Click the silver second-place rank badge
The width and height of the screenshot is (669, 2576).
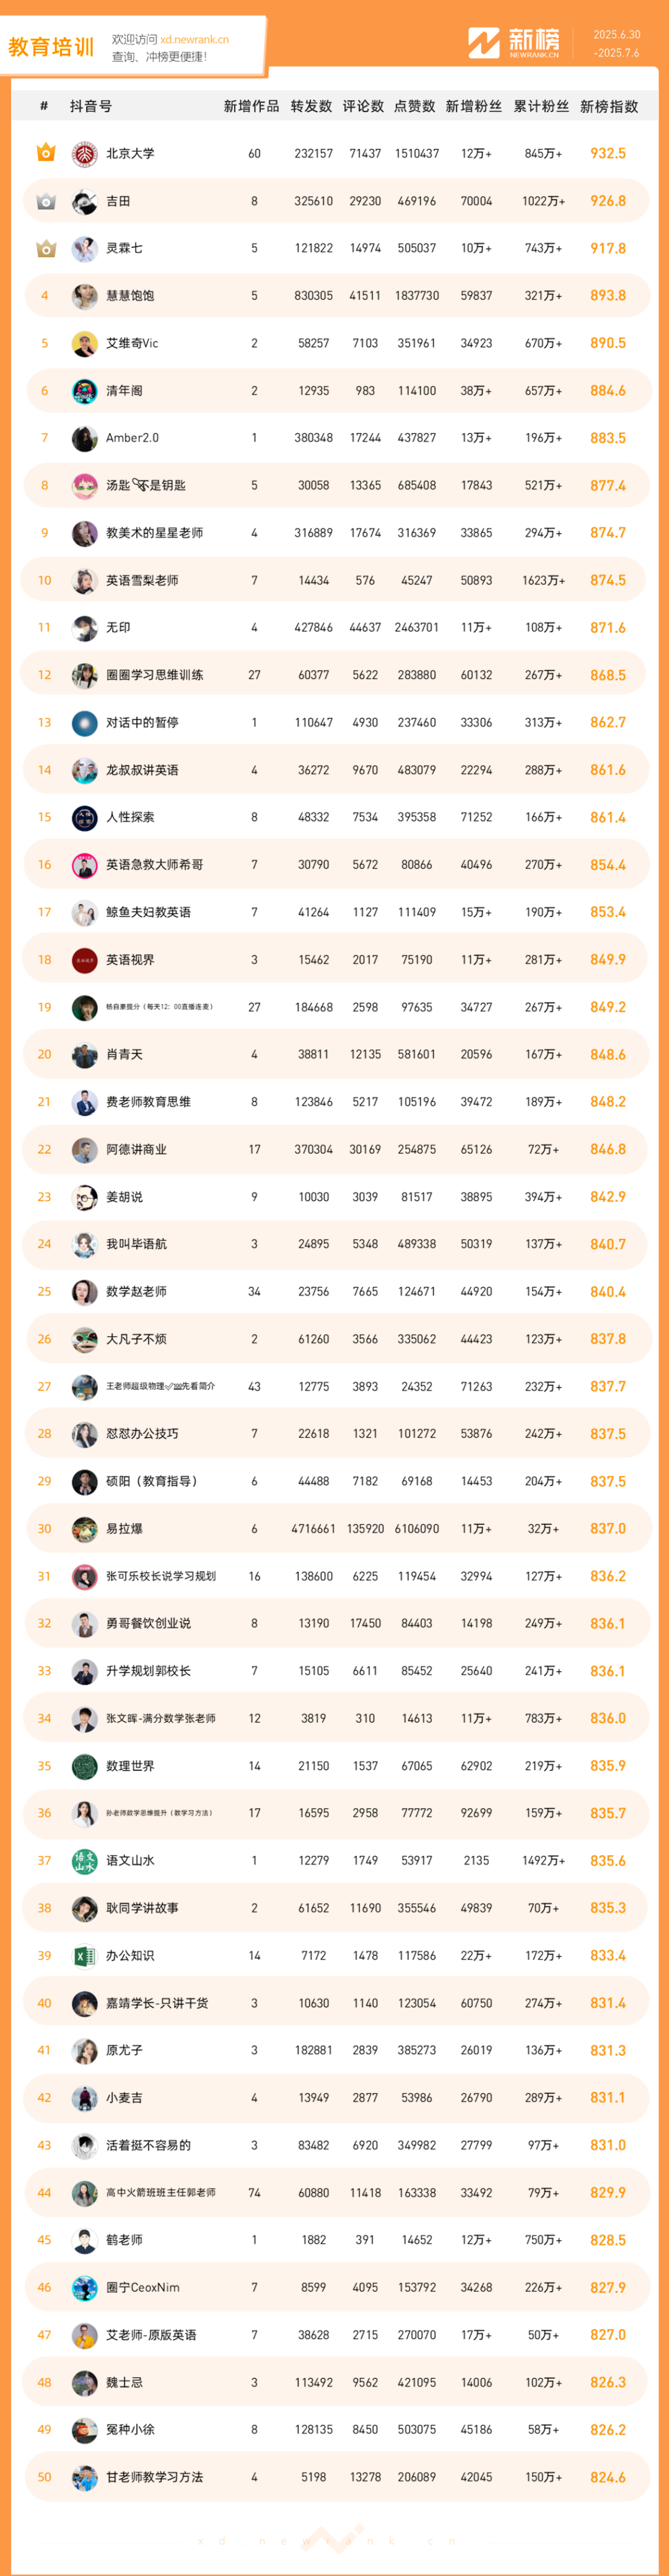coord(45,201)
